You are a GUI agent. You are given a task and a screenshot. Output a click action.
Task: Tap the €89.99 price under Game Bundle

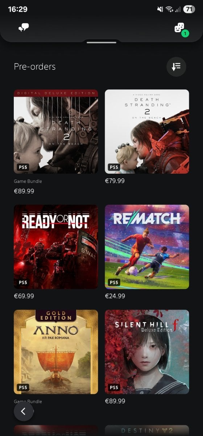click(x=24, y=191)
